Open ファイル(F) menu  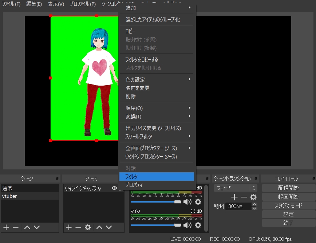pos(11,4)
